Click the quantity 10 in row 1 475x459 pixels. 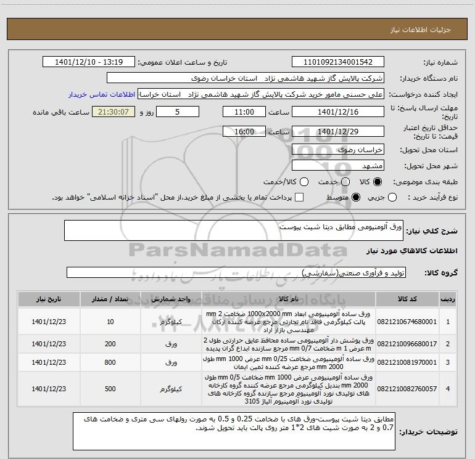[110, 322]
